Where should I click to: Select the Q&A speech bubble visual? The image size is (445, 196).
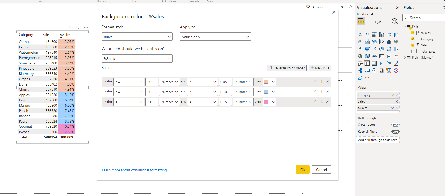click(x=367, y=71)
